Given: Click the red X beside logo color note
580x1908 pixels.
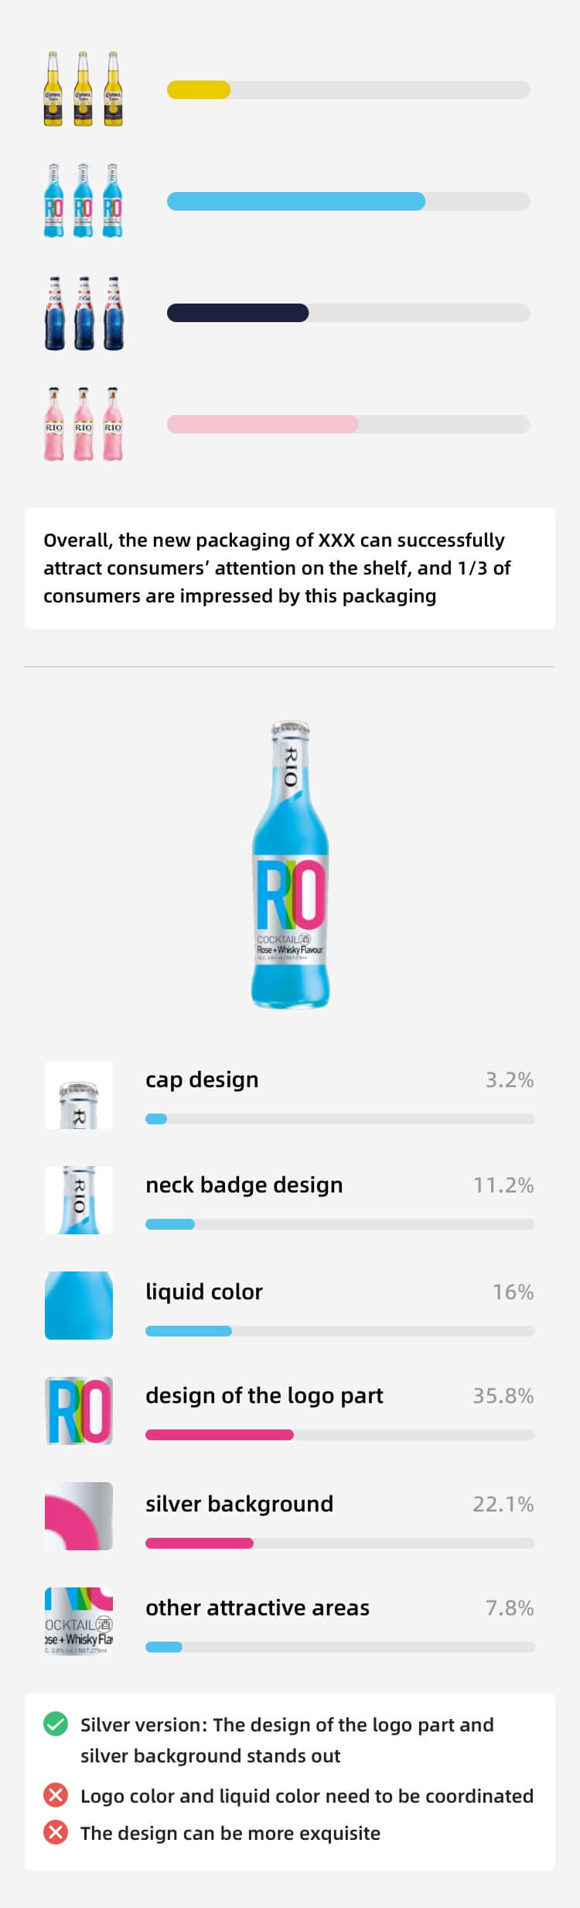Looking at the screenshot, I should tap(56, 1794).
